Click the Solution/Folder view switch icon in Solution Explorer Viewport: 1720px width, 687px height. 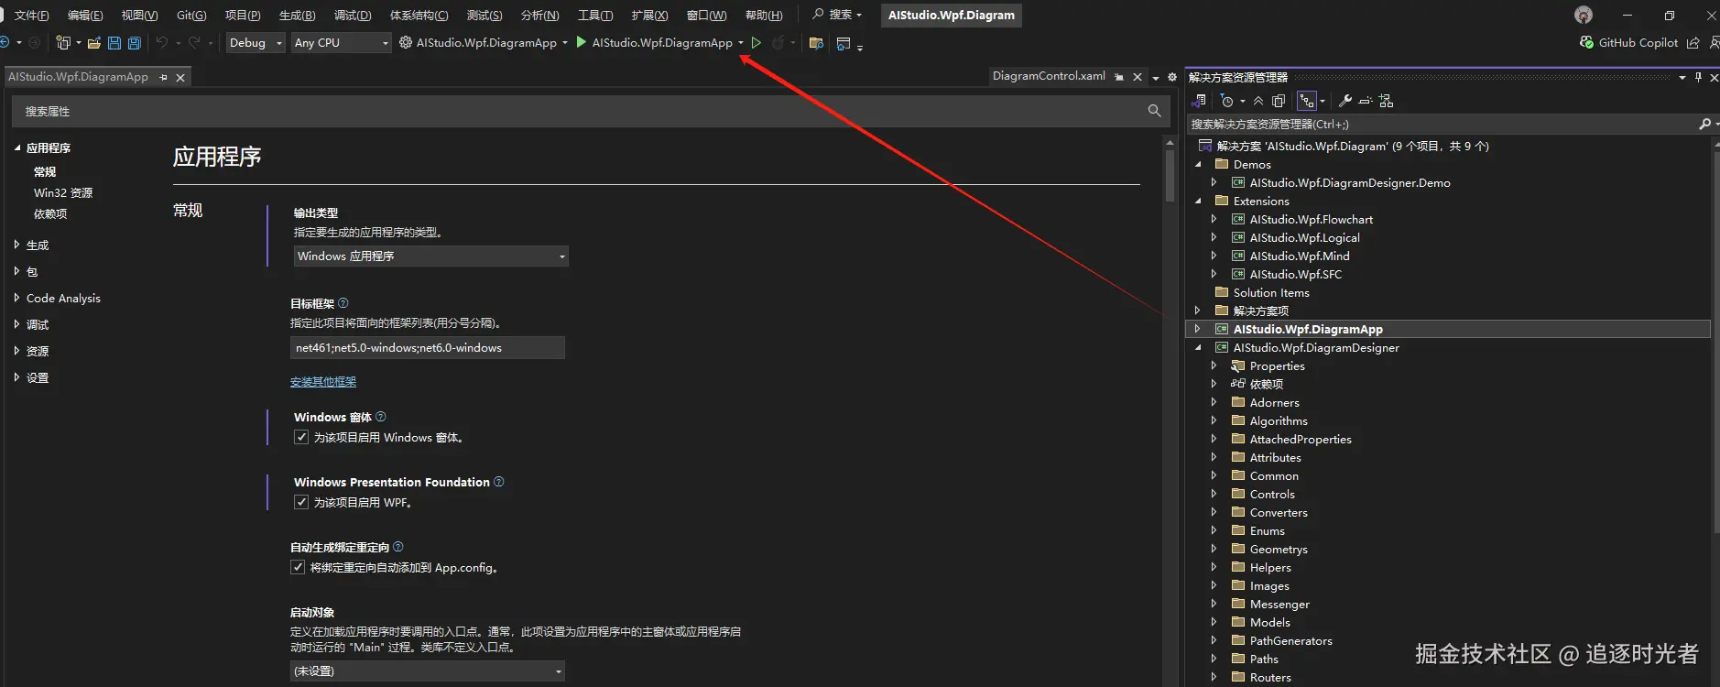tap(1199, 101)
